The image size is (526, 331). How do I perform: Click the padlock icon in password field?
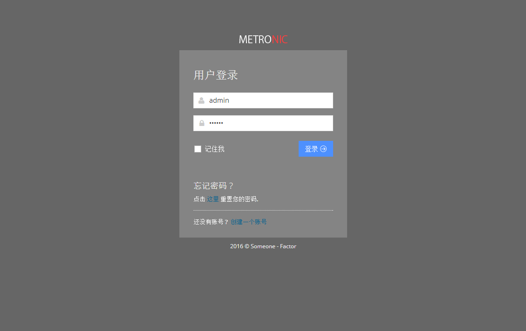tap(202, 123)
